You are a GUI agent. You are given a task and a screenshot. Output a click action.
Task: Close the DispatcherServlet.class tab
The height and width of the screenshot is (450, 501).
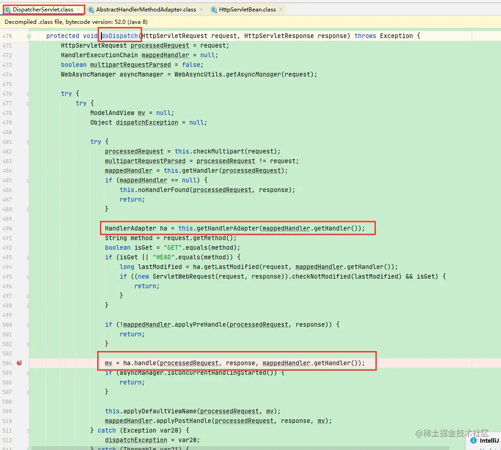[78, 10]
